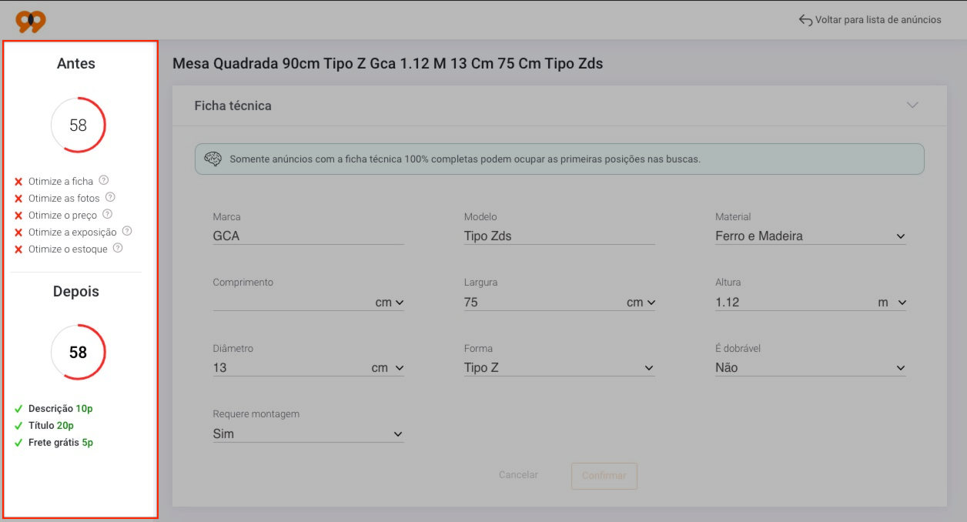Click Otimize o preço text

[63, 216]
